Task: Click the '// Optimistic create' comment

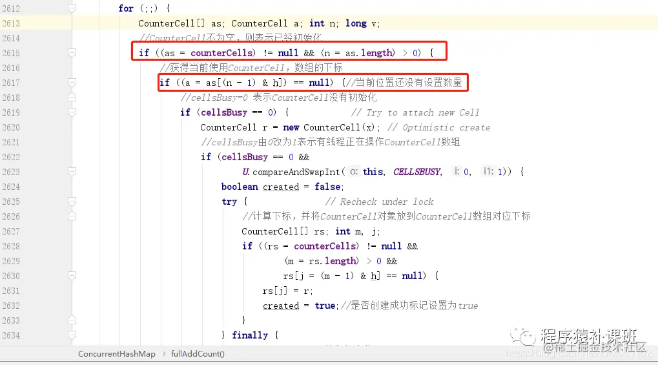Action: pos(438,127)
